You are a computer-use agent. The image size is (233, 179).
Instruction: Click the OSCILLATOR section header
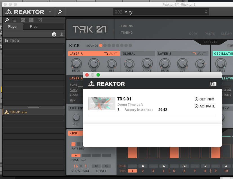(x=223, y=54)
